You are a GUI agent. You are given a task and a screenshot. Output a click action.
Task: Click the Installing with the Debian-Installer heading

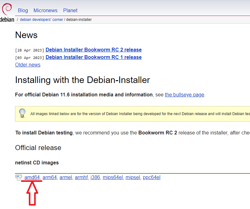coord(83,80)
